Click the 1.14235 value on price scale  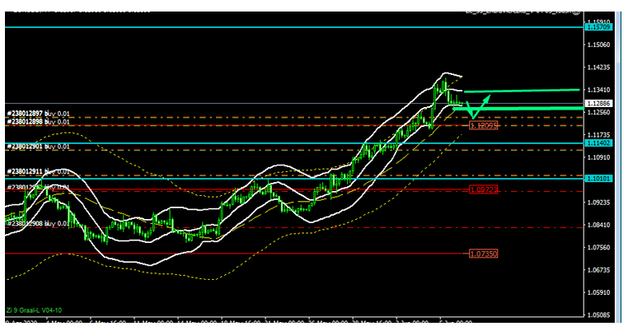(598, 68)
